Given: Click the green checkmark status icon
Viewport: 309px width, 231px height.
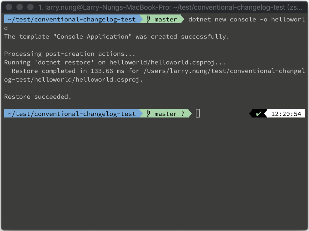Looking at the screenshot, I should click(258, 114).
